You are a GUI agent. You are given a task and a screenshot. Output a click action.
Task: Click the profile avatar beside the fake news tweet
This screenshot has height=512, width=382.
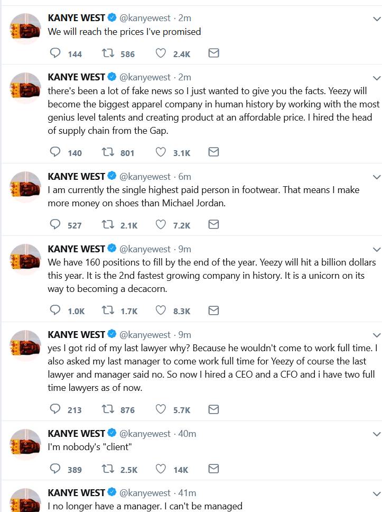click(x=25, y=88)
